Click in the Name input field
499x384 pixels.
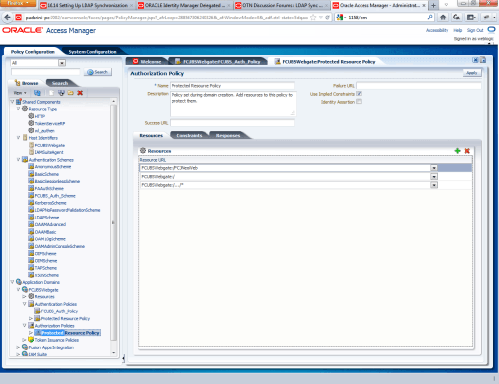[232, 85]
